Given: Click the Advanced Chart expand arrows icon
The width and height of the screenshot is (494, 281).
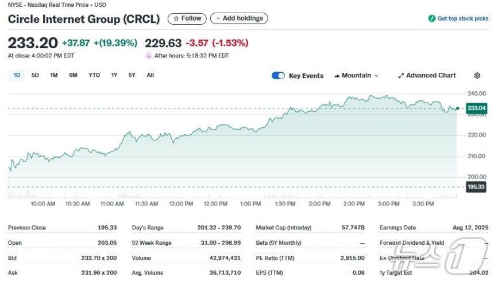Looking at the screenshot, I should click(x=401, y=76).
